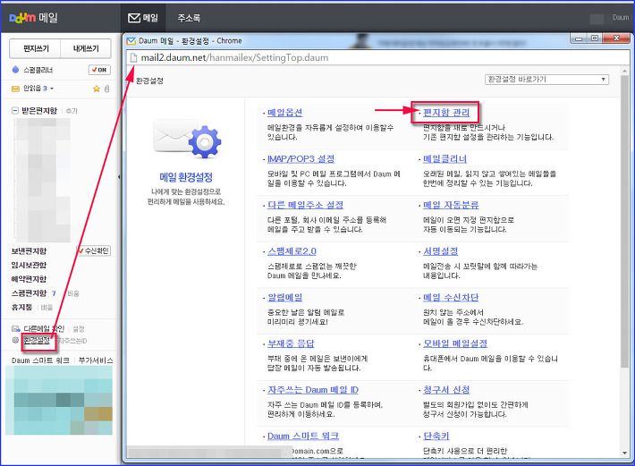This screenshot has width=635, height=466.
Task: Open the 청구서 신청 link
Action: (446, 389)
